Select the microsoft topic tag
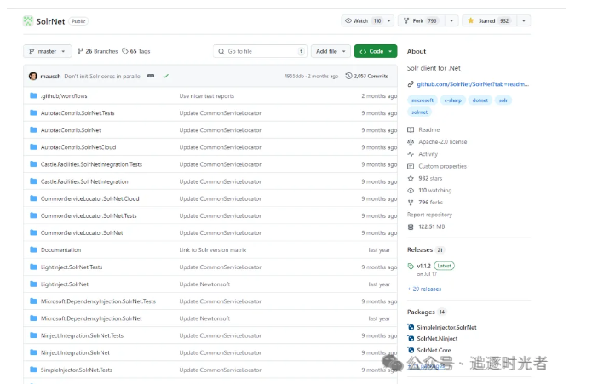Viewport: 598px width, 384px height. tap(423, 100)
